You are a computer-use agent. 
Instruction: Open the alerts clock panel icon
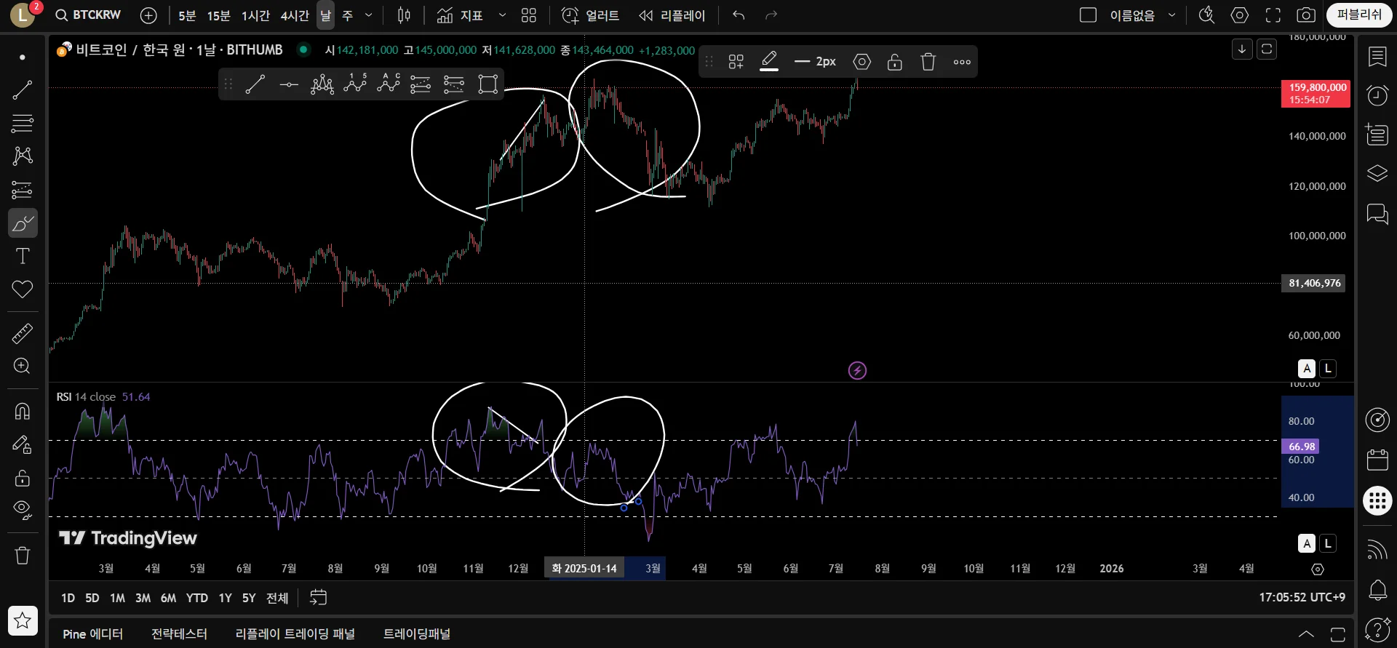click(x=1377, y=95)
